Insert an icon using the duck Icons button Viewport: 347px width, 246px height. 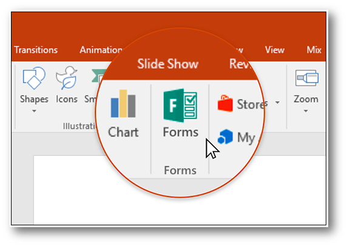pos(66,78)
